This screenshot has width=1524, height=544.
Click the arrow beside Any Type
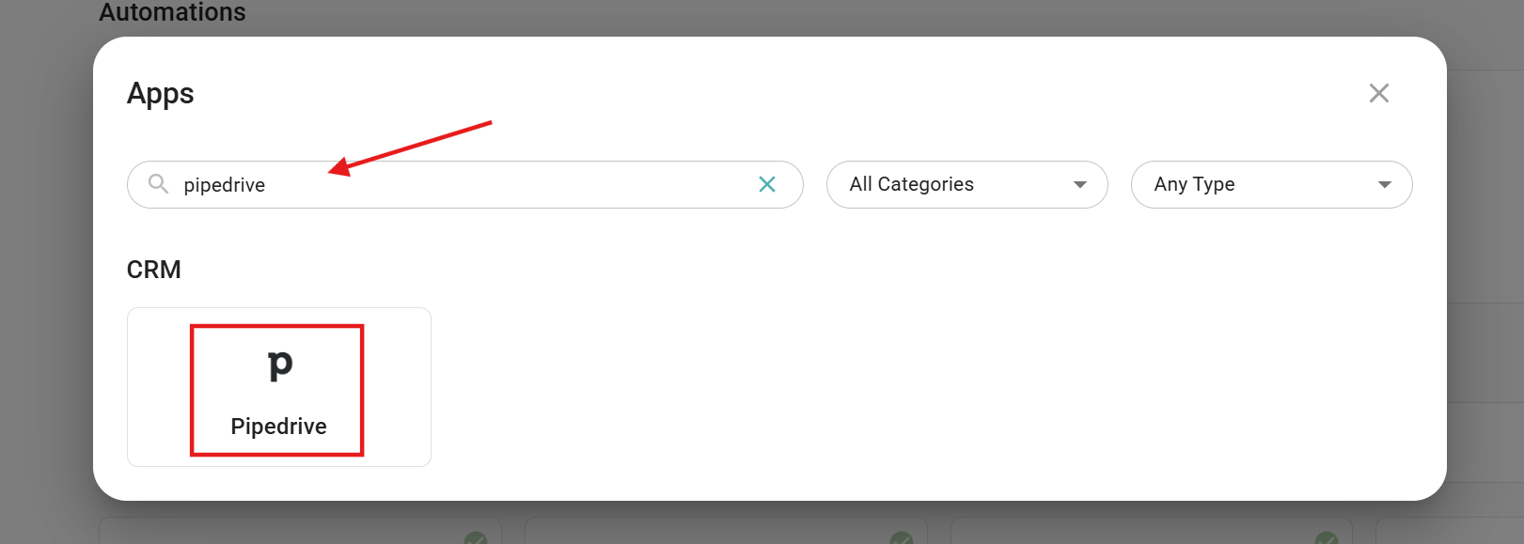coord(1384,185)
